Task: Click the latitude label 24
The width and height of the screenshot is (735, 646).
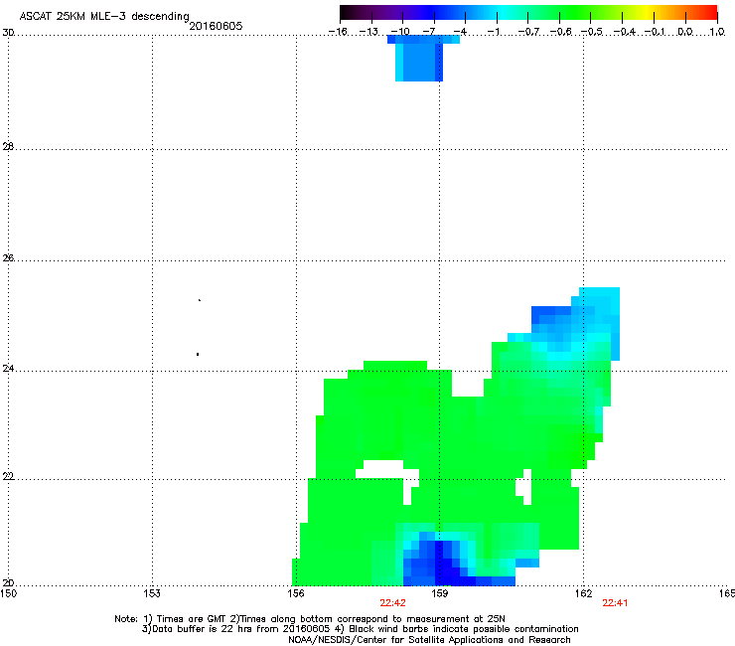Action: [x=8, y=369]
